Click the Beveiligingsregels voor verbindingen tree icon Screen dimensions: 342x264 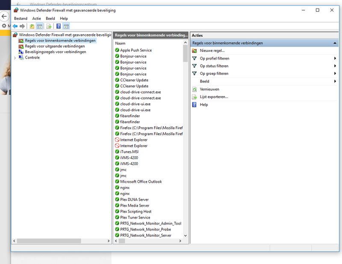click(x=21, y=52)
